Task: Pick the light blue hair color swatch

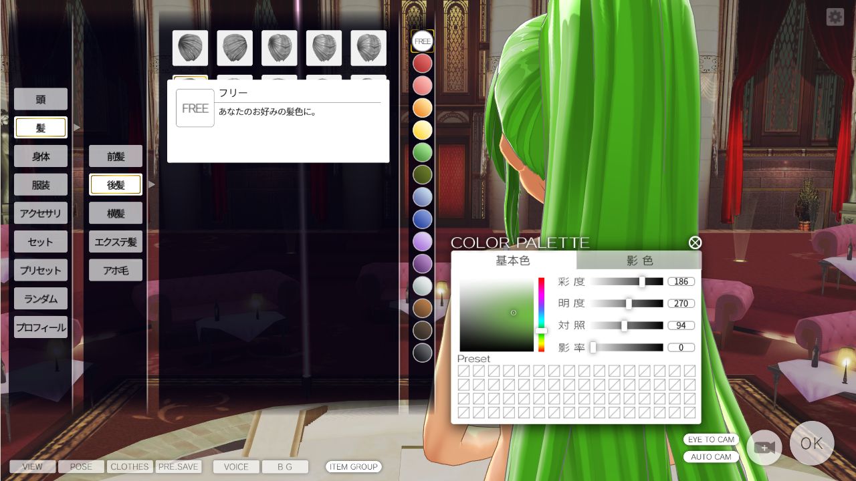Action: [423, 197]
